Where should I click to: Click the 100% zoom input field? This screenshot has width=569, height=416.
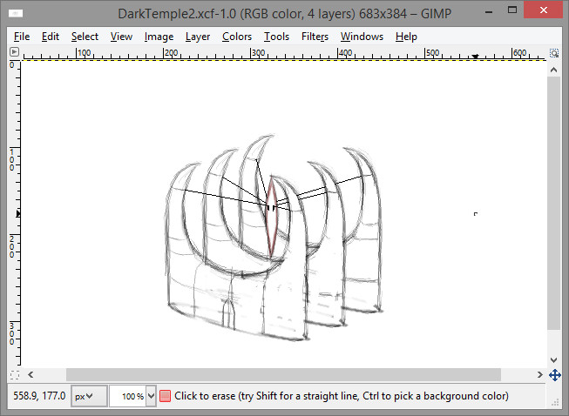[x=128, y=396]
